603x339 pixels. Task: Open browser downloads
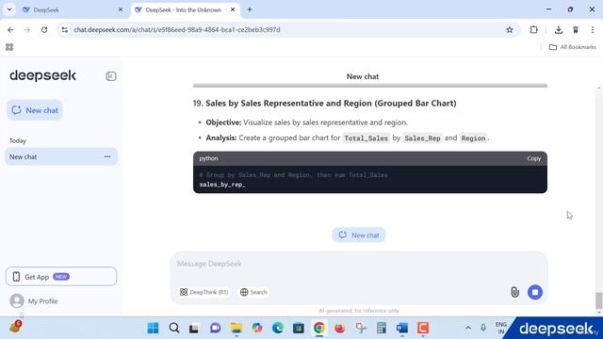(559, 29)
